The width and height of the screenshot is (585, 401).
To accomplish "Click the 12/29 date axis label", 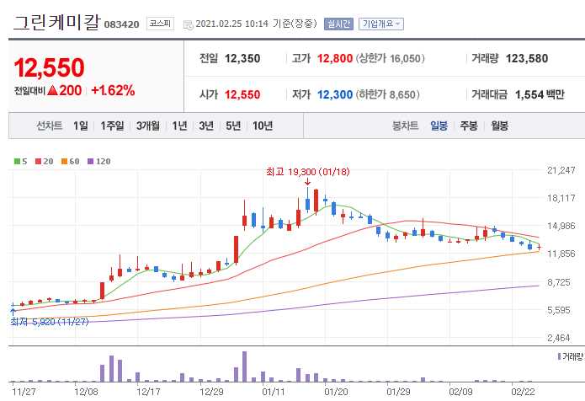I will coord(211,392).
